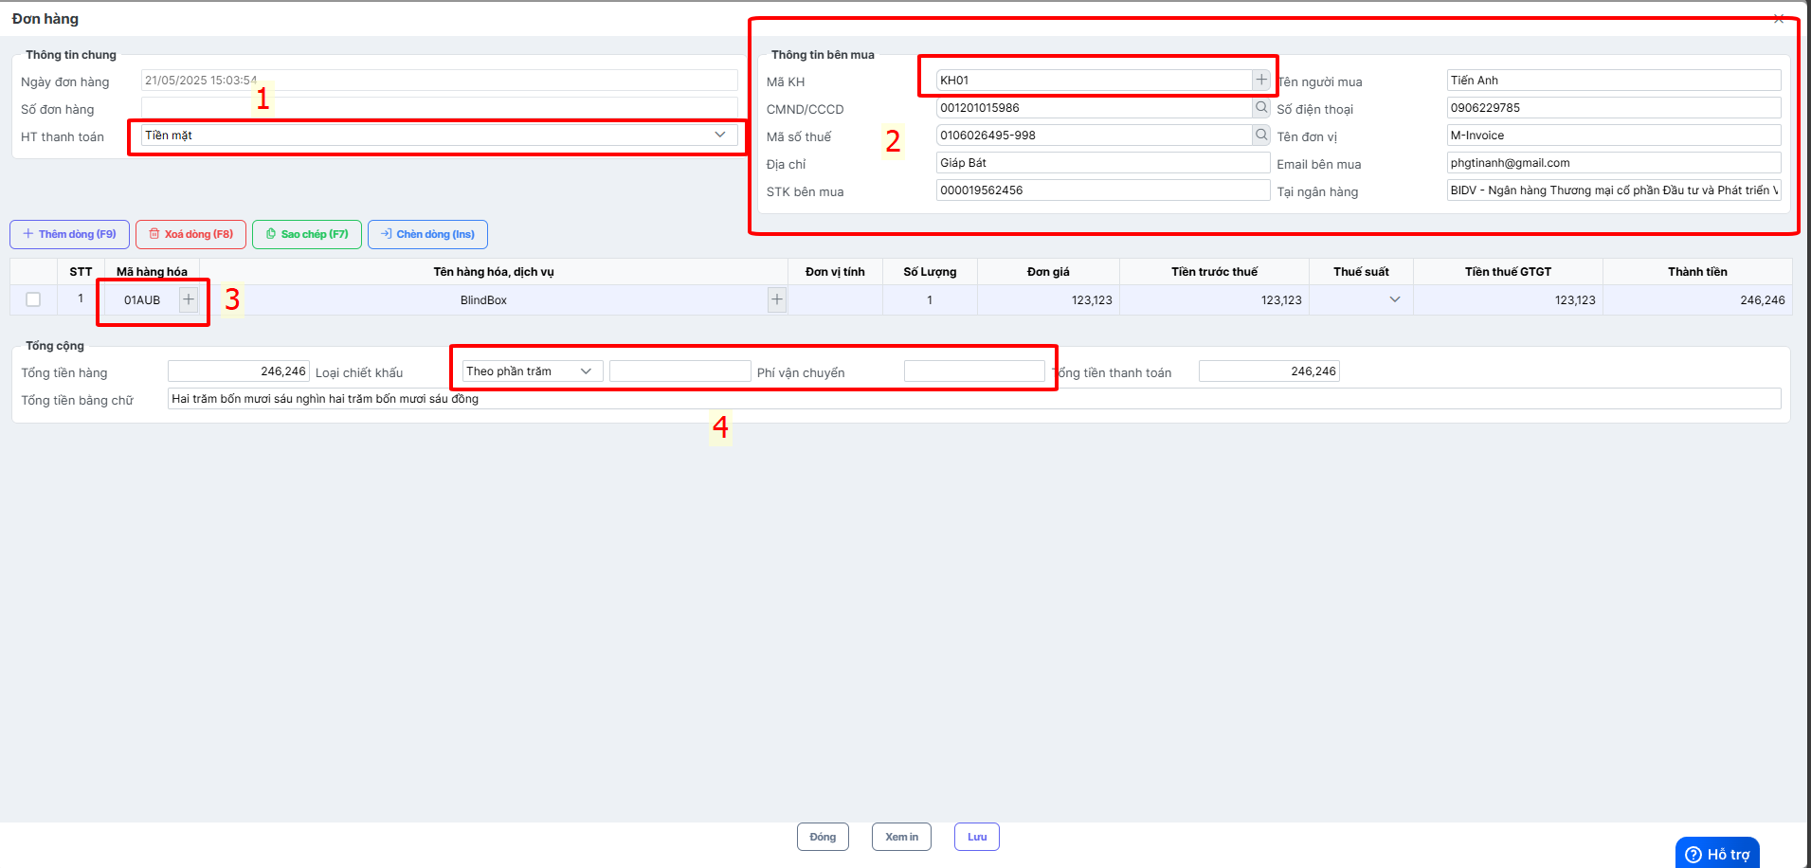Click Xoá dòng (F8) button
Viewport: 1811px width, 868px height.
[x=190, y=234]
